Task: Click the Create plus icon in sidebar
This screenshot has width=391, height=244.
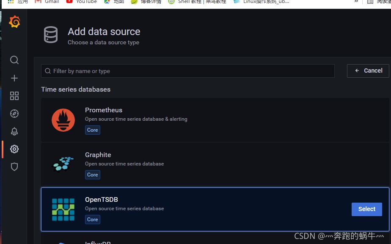Action: tap(14, 78)
